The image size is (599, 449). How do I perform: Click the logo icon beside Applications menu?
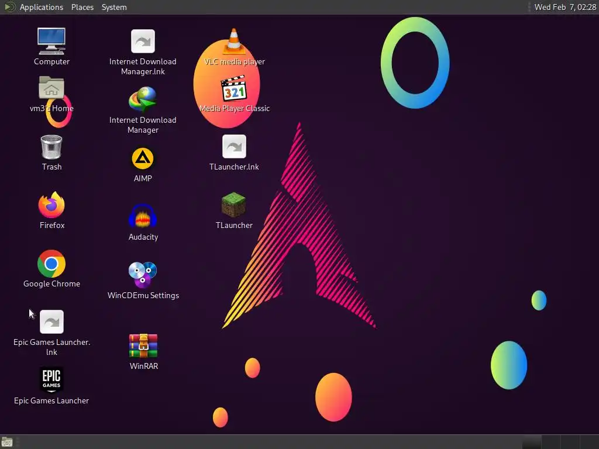coord(9,7)
